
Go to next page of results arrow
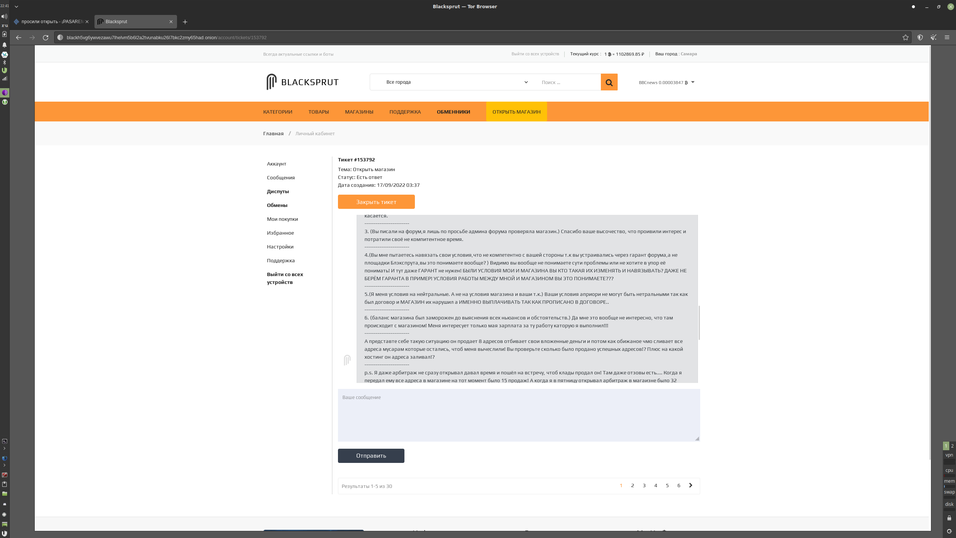point(690,485)
